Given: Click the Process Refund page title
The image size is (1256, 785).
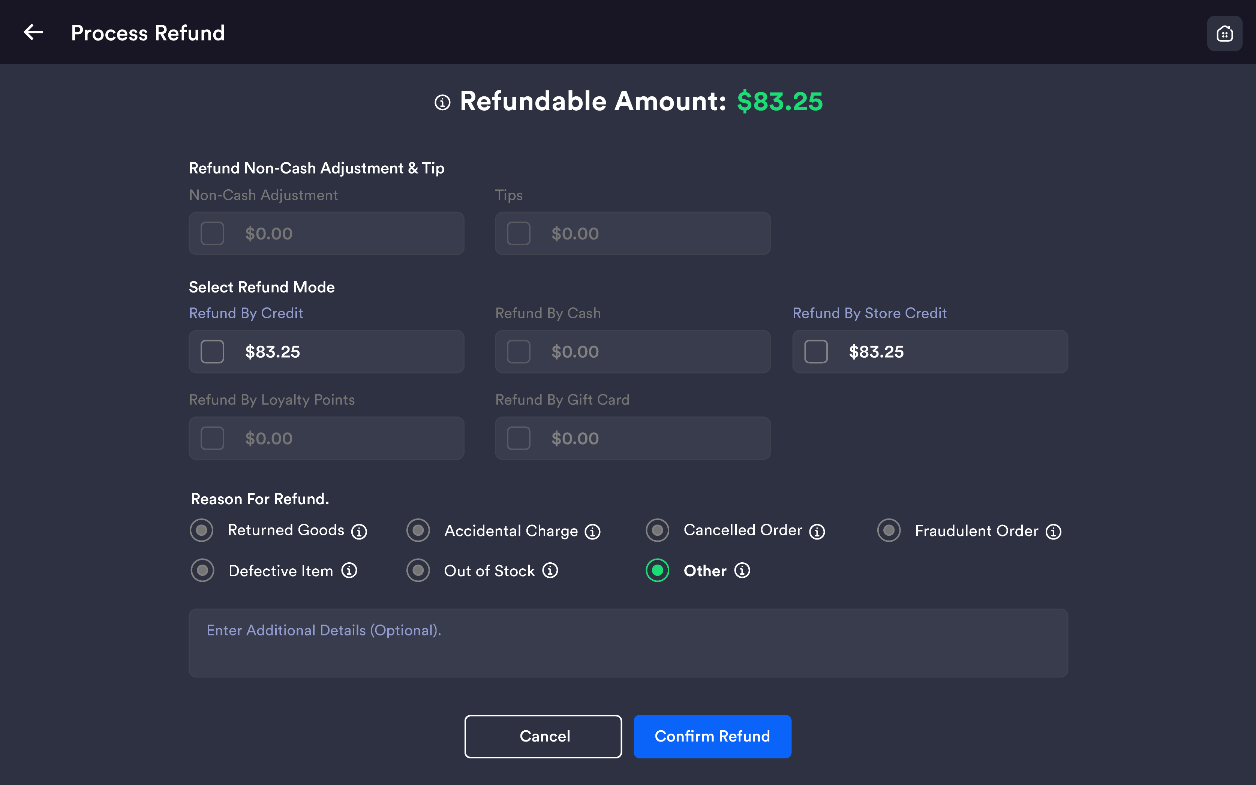Looking at the screenshot, I should pos(148,33).
